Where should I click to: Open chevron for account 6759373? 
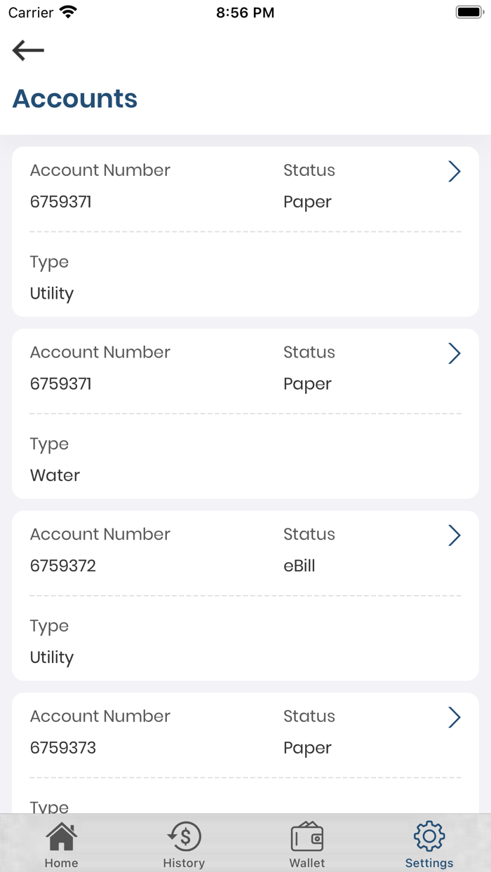click(455, 717)
